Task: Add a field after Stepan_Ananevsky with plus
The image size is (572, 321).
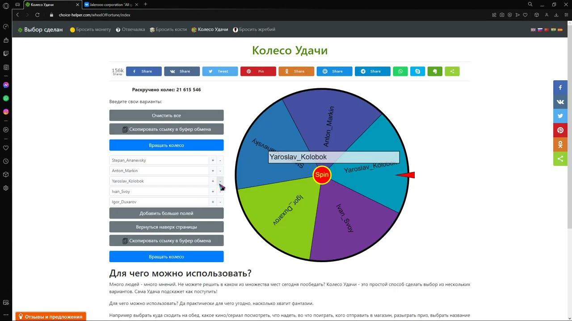Action: [x=213, y=160]
